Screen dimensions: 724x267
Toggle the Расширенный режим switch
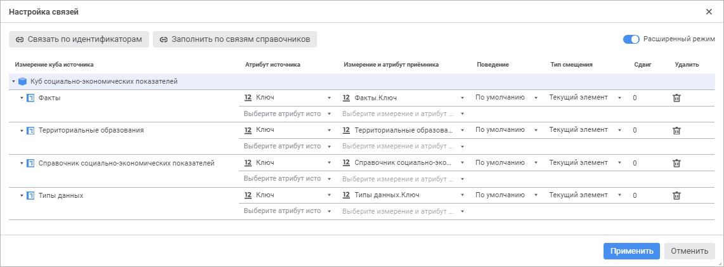click(631, 39)
